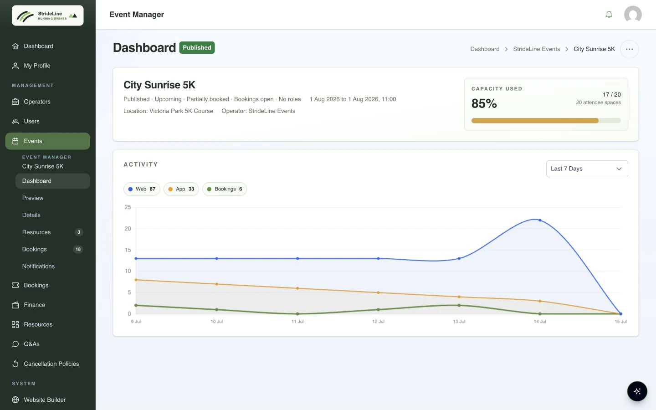Viewport: 656px width, 410px height.
Task: Open the user avatar menu
Action: pos(633,15)
